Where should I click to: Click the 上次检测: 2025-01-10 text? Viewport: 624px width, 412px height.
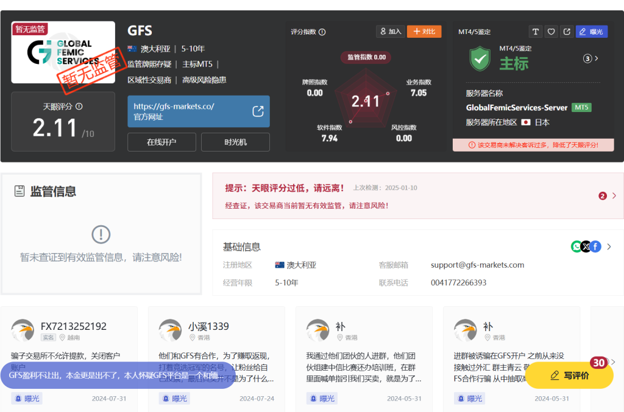[x=385, y=188]
